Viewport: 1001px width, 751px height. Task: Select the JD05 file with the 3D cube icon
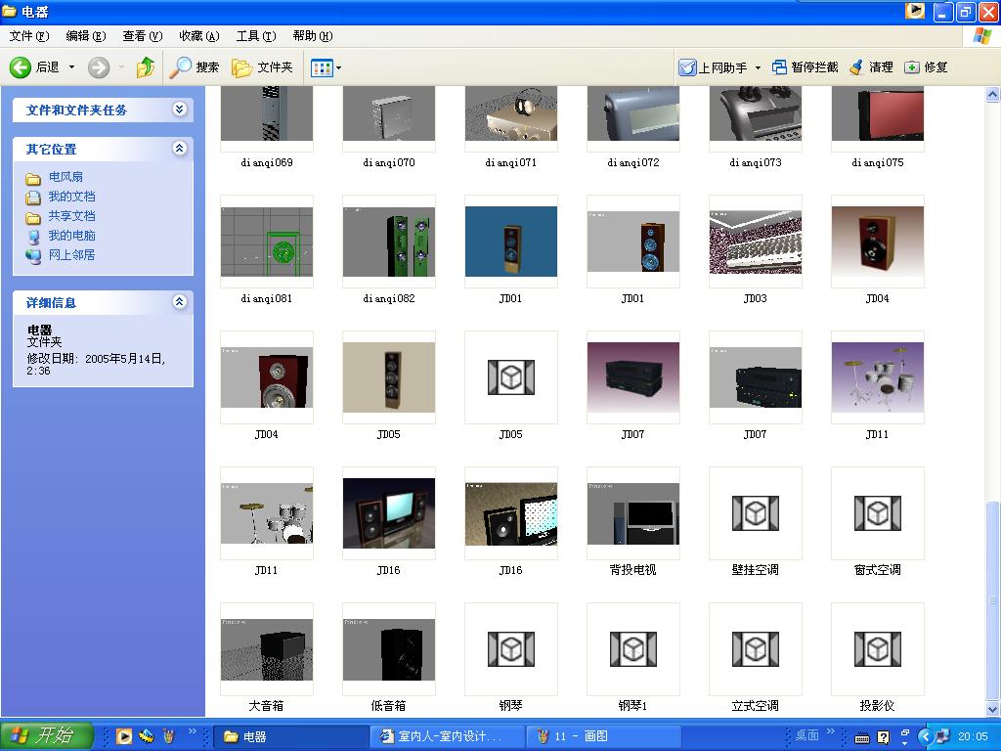pos(510,377)
